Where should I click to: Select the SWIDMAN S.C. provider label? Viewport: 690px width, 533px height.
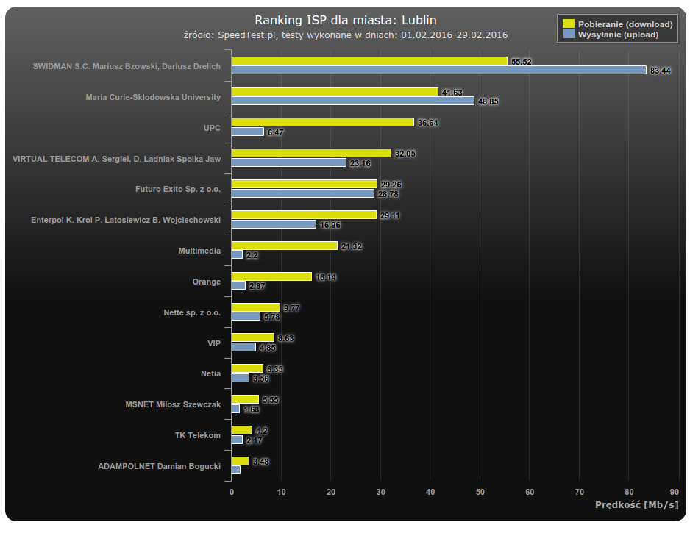click(127, 66)
